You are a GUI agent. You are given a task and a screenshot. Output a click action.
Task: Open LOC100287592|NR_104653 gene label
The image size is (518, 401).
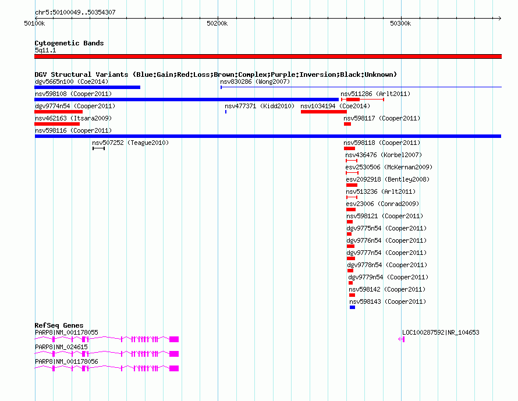coord(441,332)
